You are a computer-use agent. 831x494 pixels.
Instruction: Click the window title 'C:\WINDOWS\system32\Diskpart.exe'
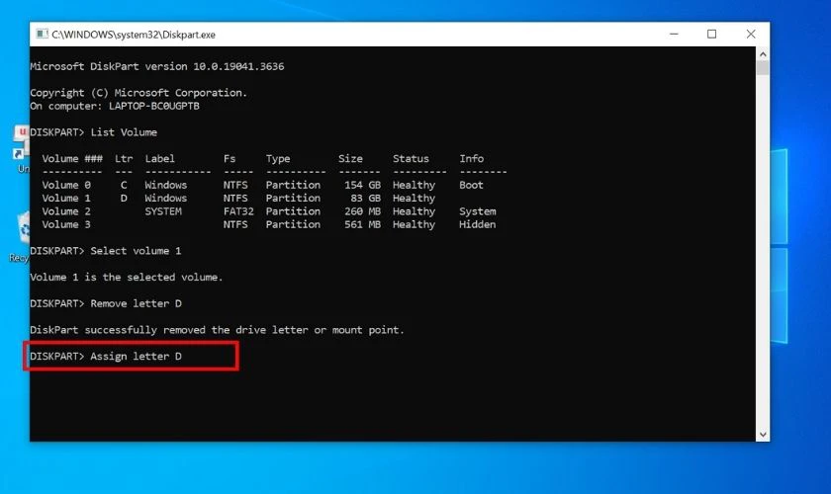134,35
